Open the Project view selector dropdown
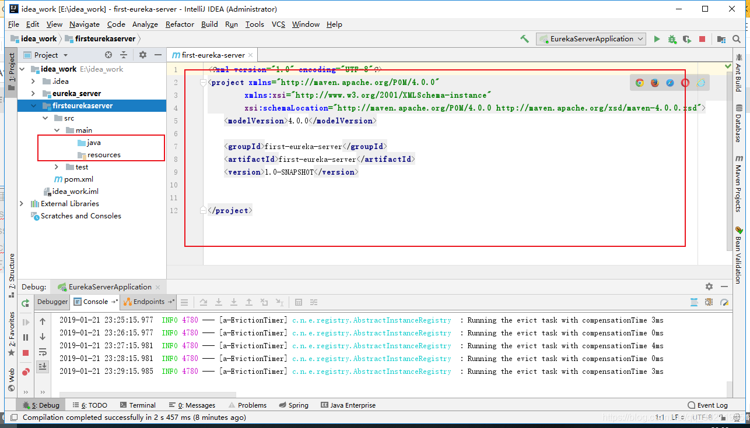The image size is (750, 428). [x=46, y=55]
